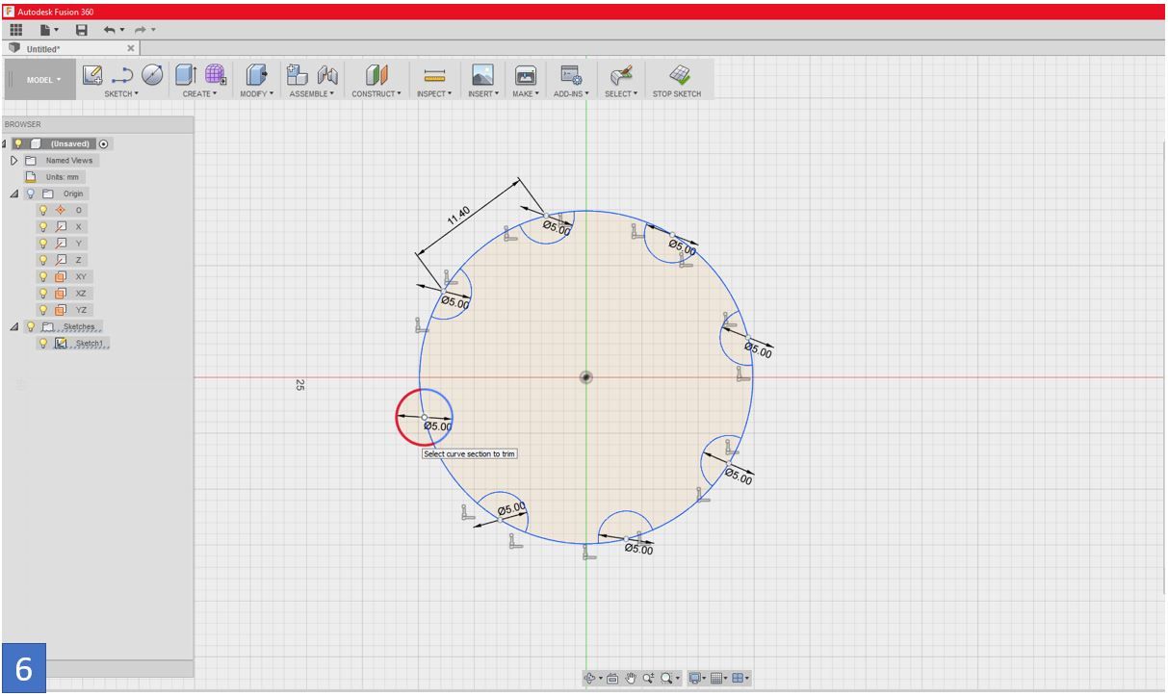This screenshot has width=1168, height=696.
Task: Expand the Named Views folder
Action: (13, 160)
